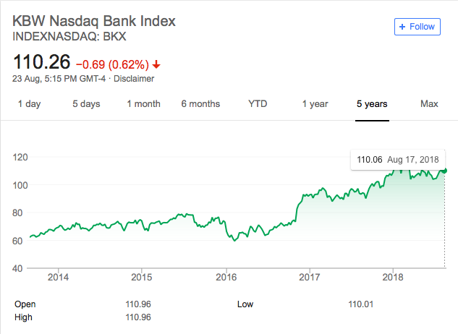Screen dimensions: 458x334
Task: Click the KBW Nasdaq Bank Index title
Action: tap(94, 21)
